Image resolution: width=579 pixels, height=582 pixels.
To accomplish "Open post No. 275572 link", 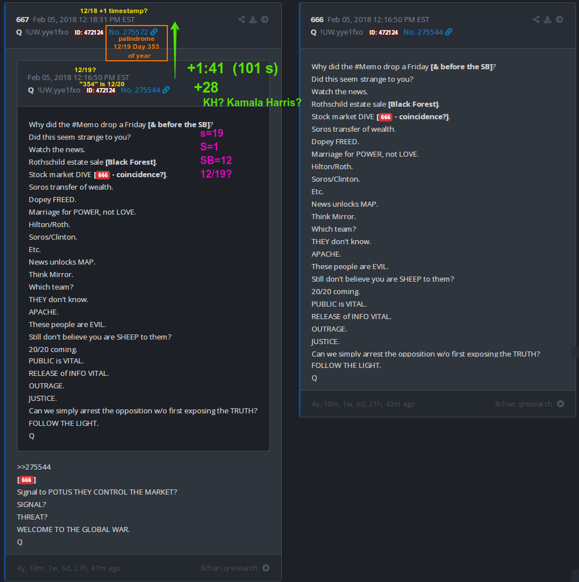I will click(128, 32).
